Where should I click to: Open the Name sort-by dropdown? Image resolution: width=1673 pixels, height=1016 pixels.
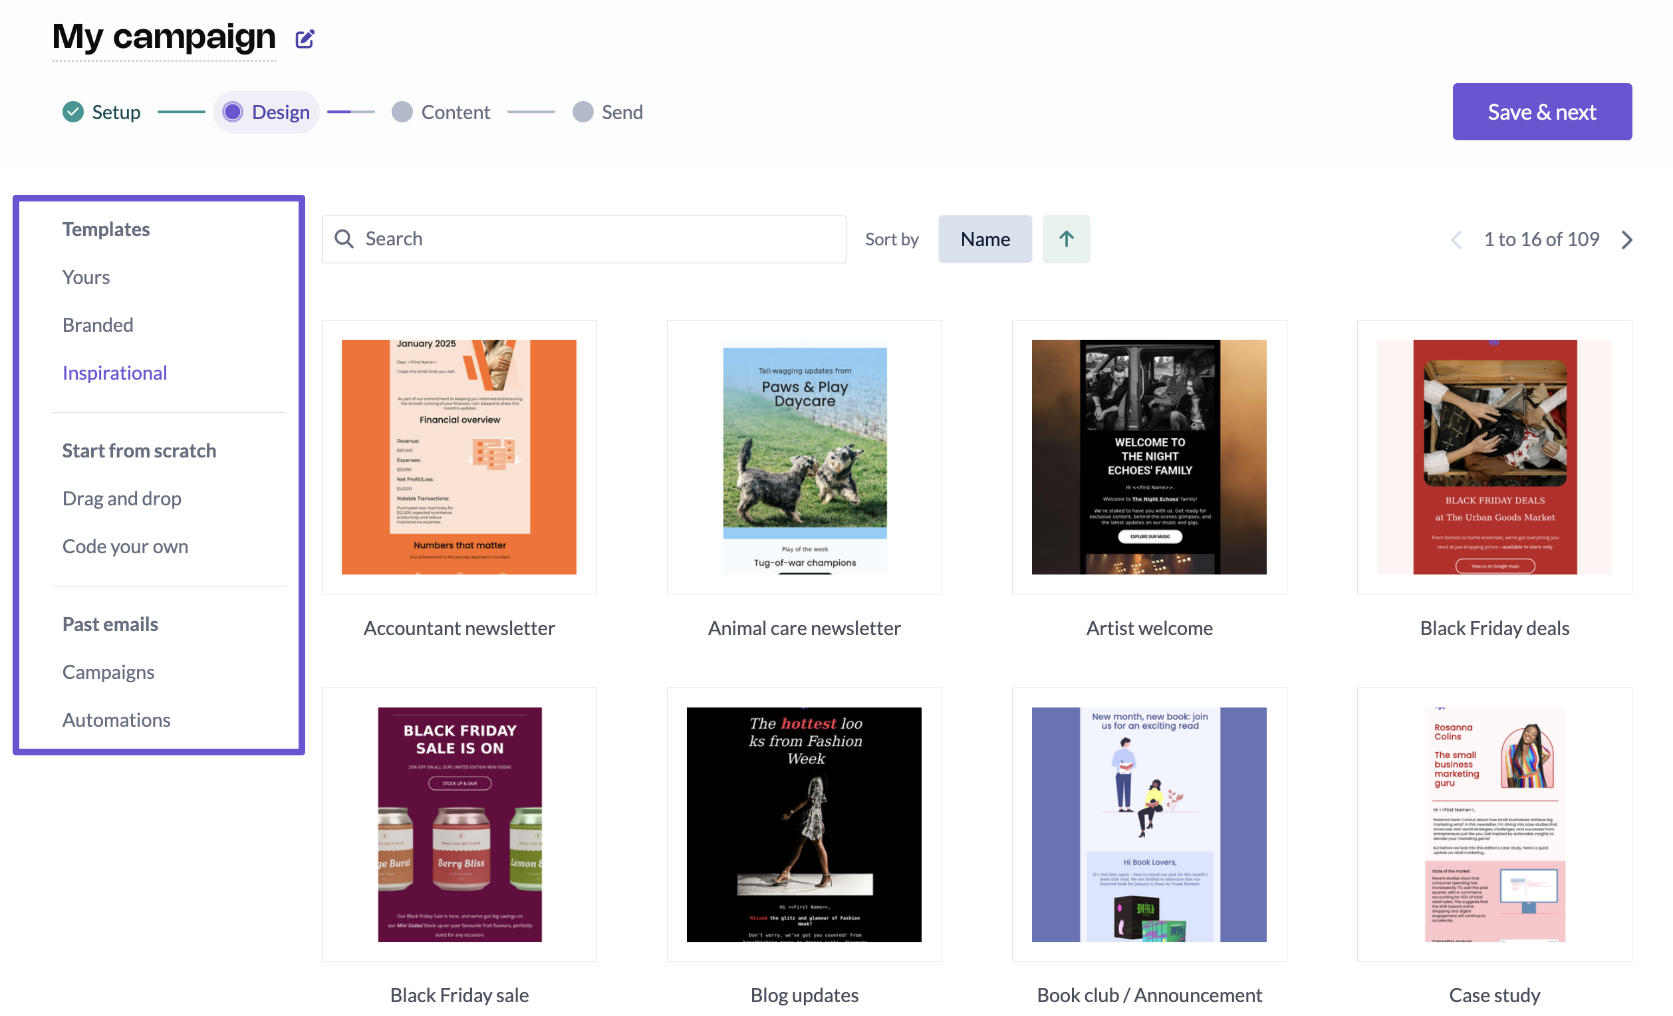[x=985, y=239]
